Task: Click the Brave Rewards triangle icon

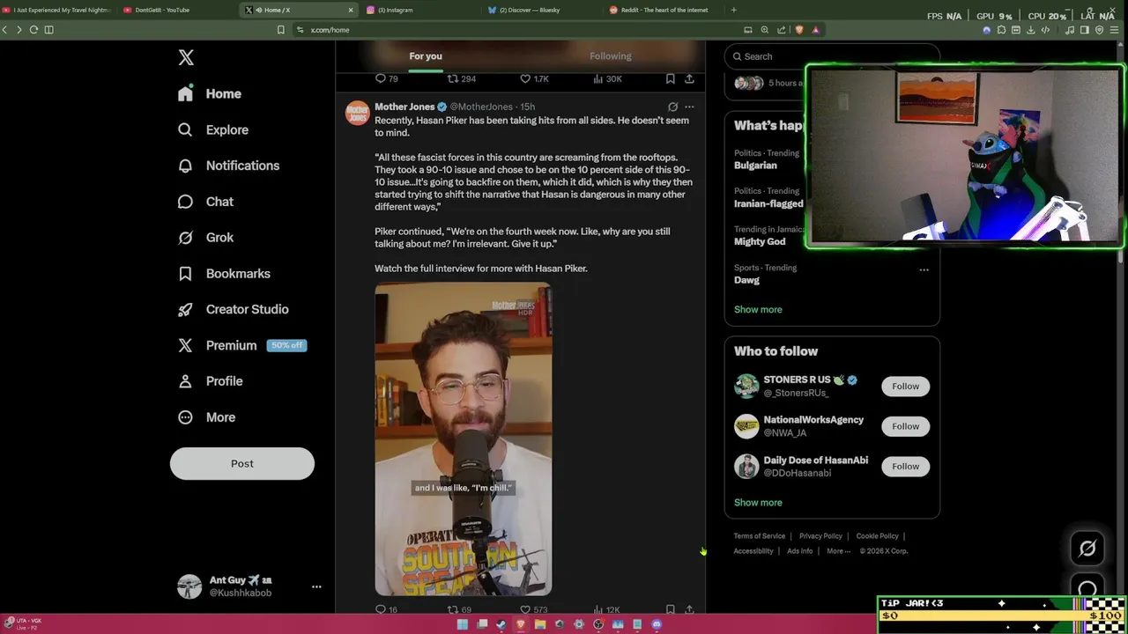Action: tap(815, 30)
